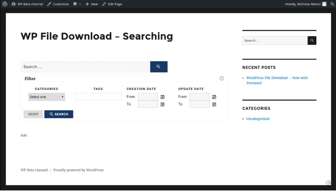Screen dimensions: 336x192
Task: Click Creation Date From field
Action: click(x=148, y=96)
